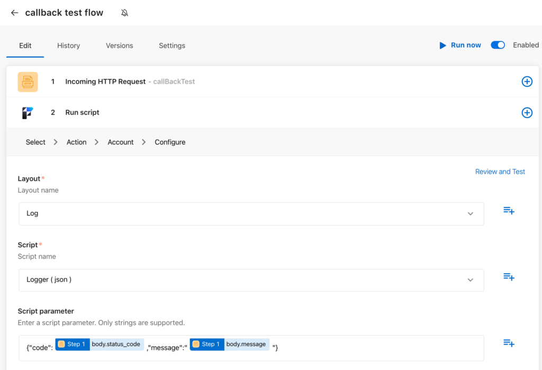The image size is (542, 370).
Task: Go to the Account breadcrumb step
Action: pyautogui.click(x=120, y=142)
